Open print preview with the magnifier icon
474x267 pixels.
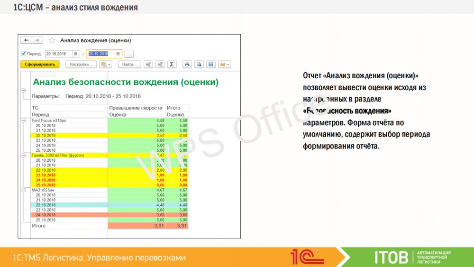(200, 64)
